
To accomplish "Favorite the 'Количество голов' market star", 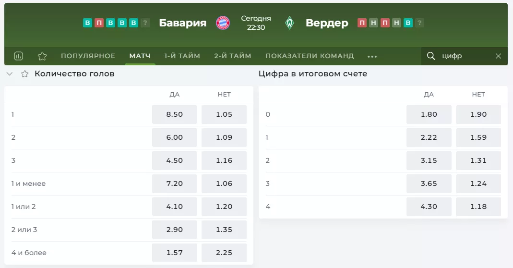I will (25, 74).
